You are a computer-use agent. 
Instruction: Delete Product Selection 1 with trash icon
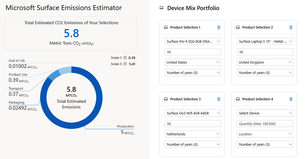point(219,27)
